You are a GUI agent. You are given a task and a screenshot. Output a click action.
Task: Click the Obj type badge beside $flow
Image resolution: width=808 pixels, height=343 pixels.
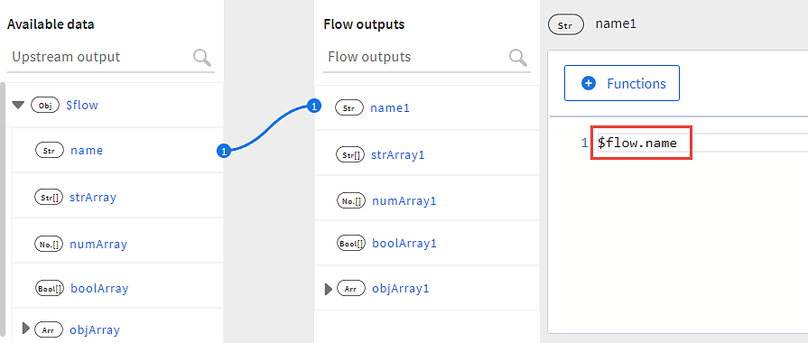[45, 105]
